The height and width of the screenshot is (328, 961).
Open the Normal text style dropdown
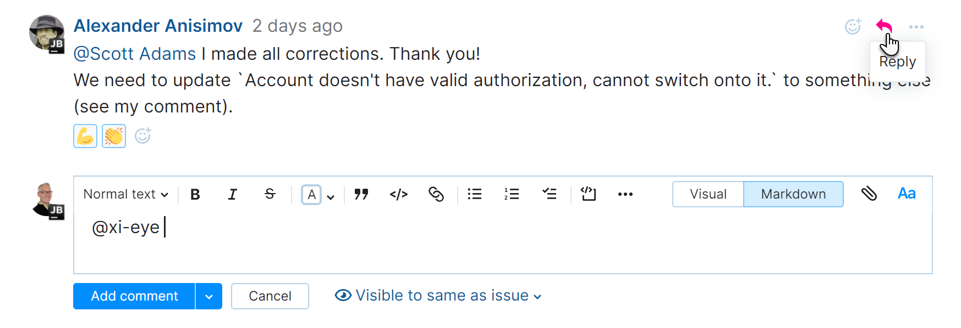[x=124, y=194]
